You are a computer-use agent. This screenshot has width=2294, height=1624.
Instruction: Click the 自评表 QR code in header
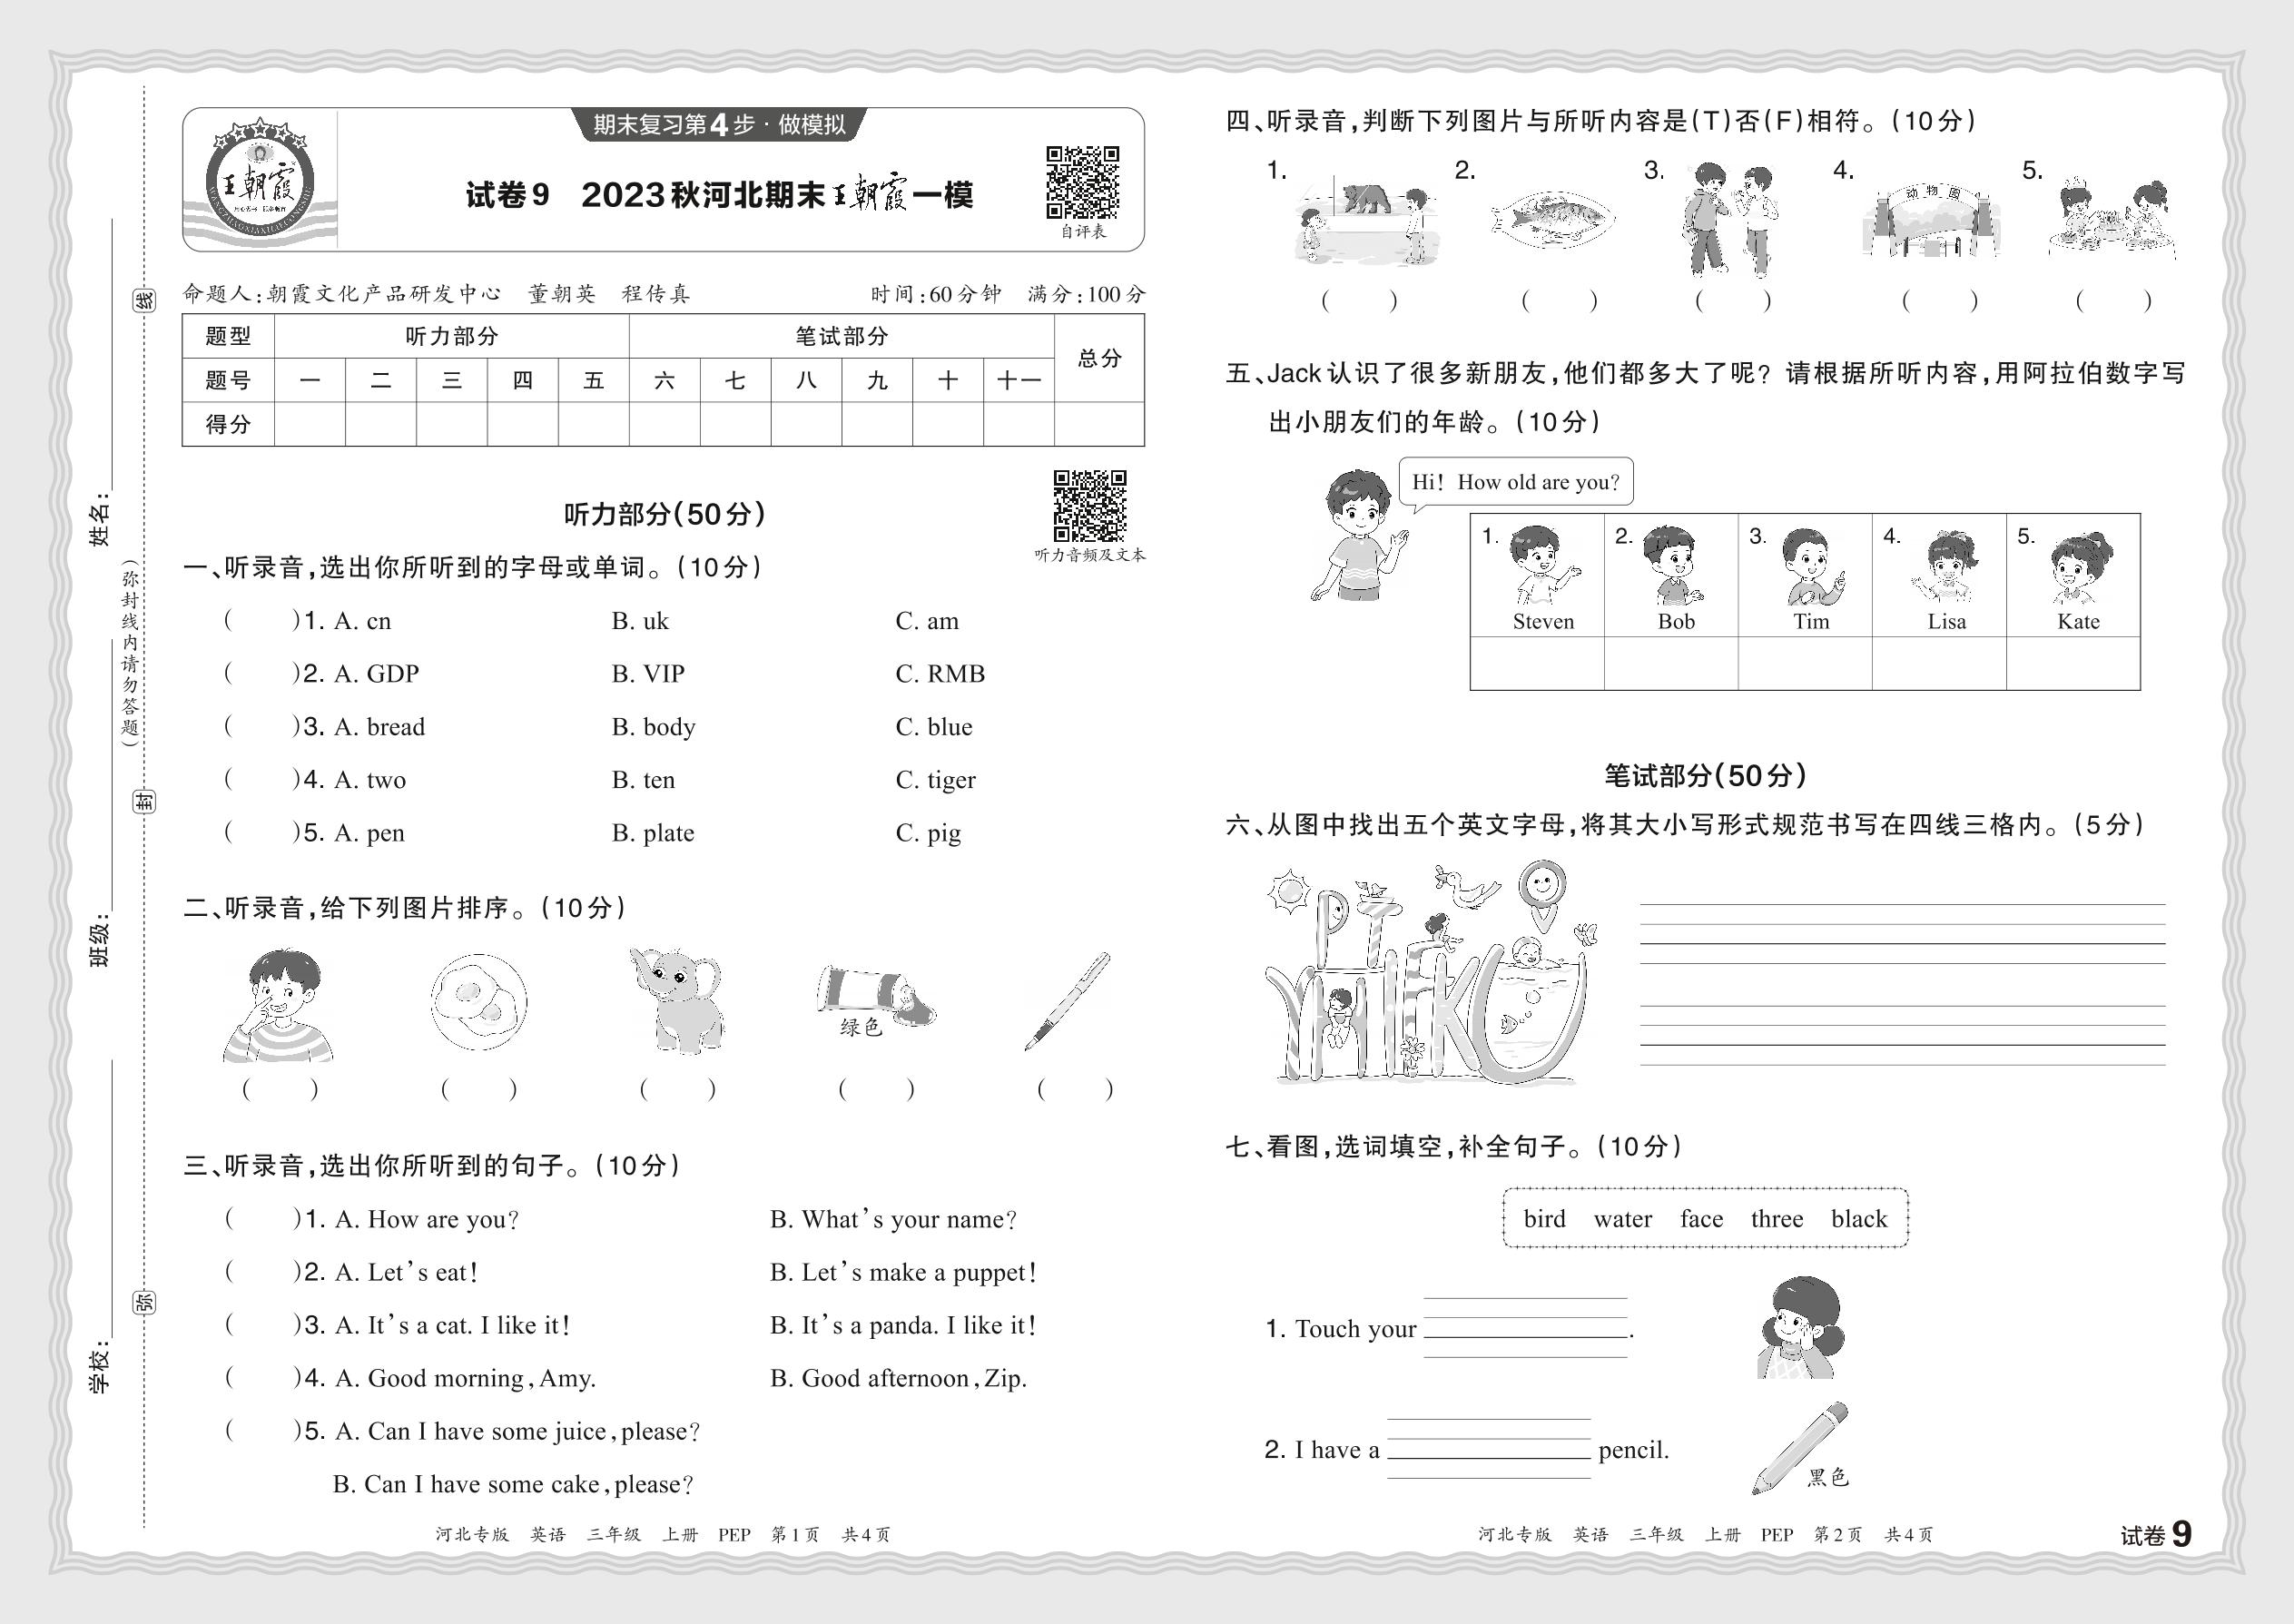point(1082,182)
